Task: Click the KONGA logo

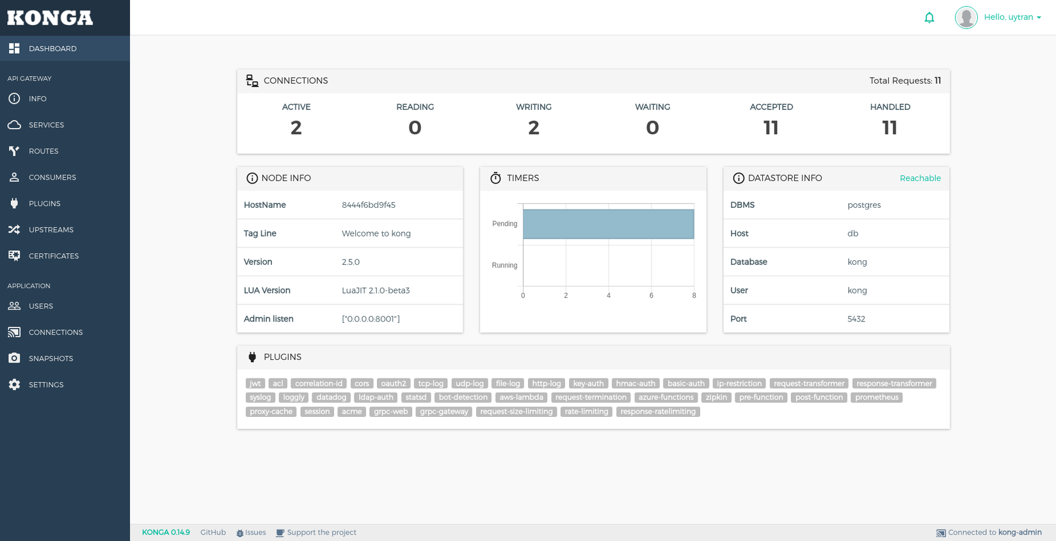Action: click(50, 17)
